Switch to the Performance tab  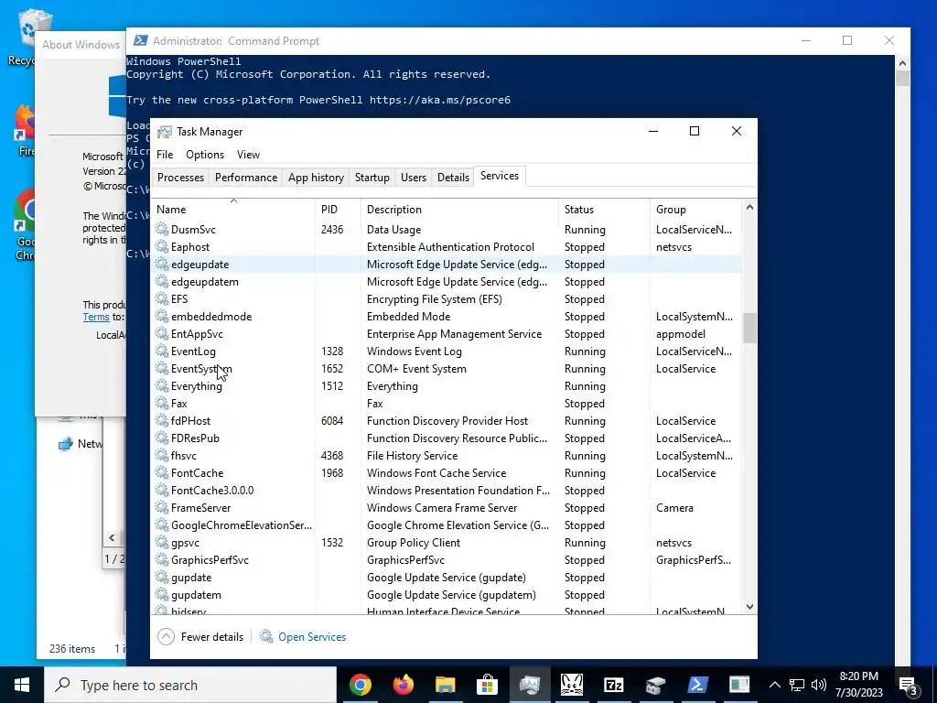pos(246,178)
